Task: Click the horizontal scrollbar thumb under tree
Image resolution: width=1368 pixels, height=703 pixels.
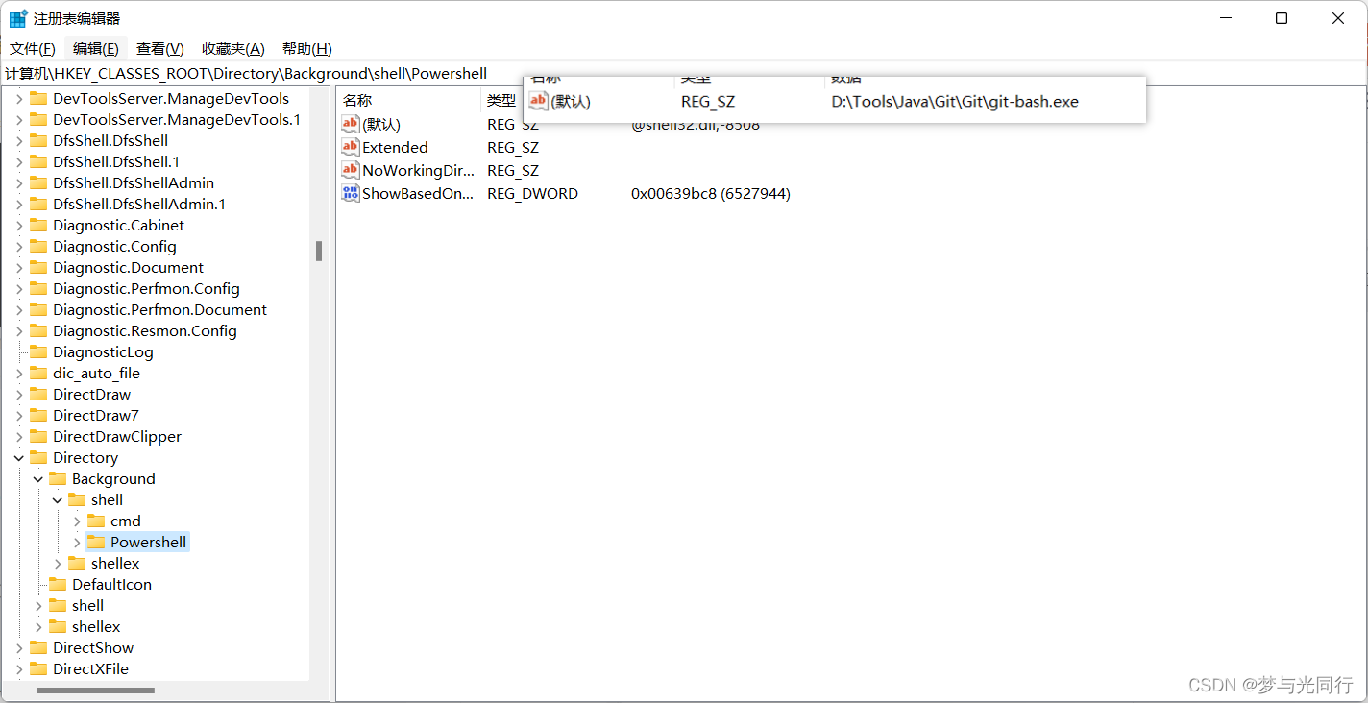Action: [95, 690]
